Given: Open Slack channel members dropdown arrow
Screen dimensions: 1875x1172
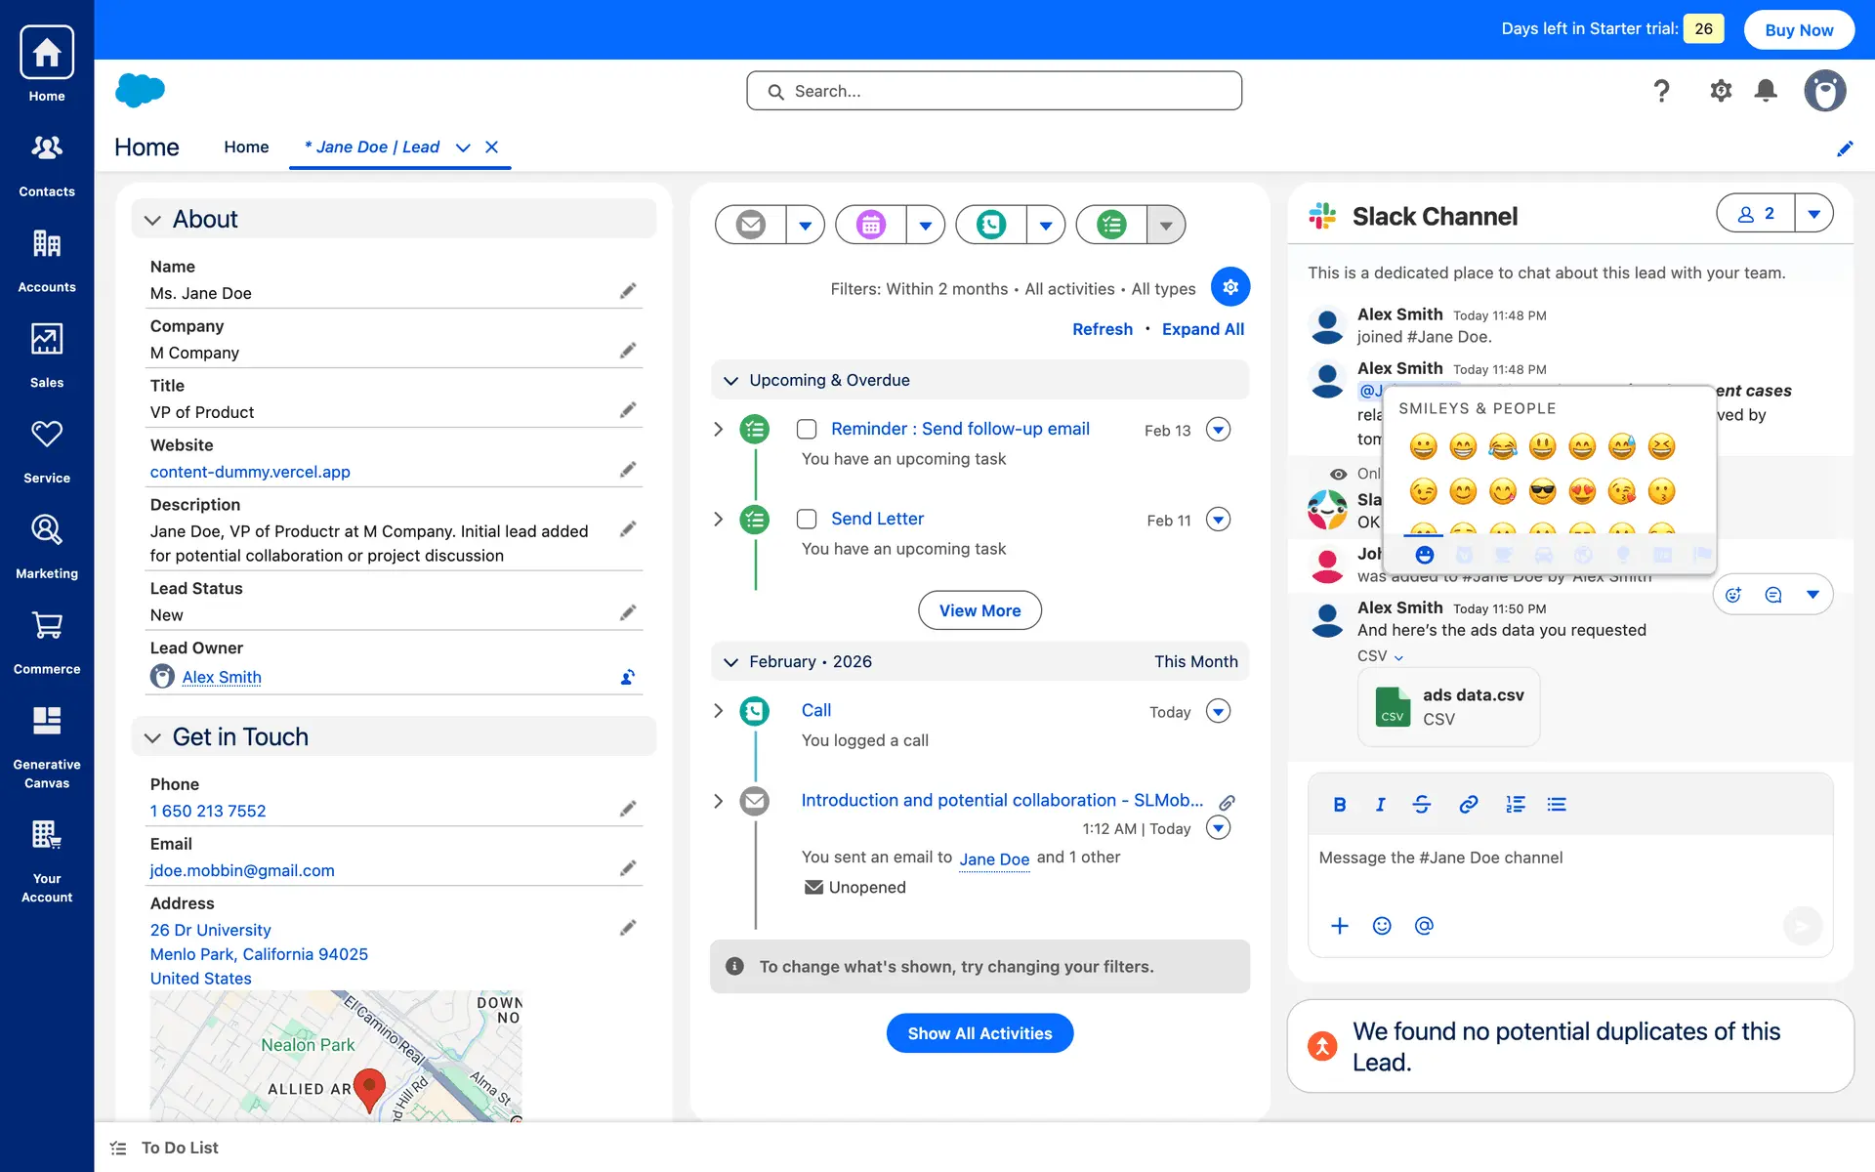Looking at the screenshot, I should 1813,213.
